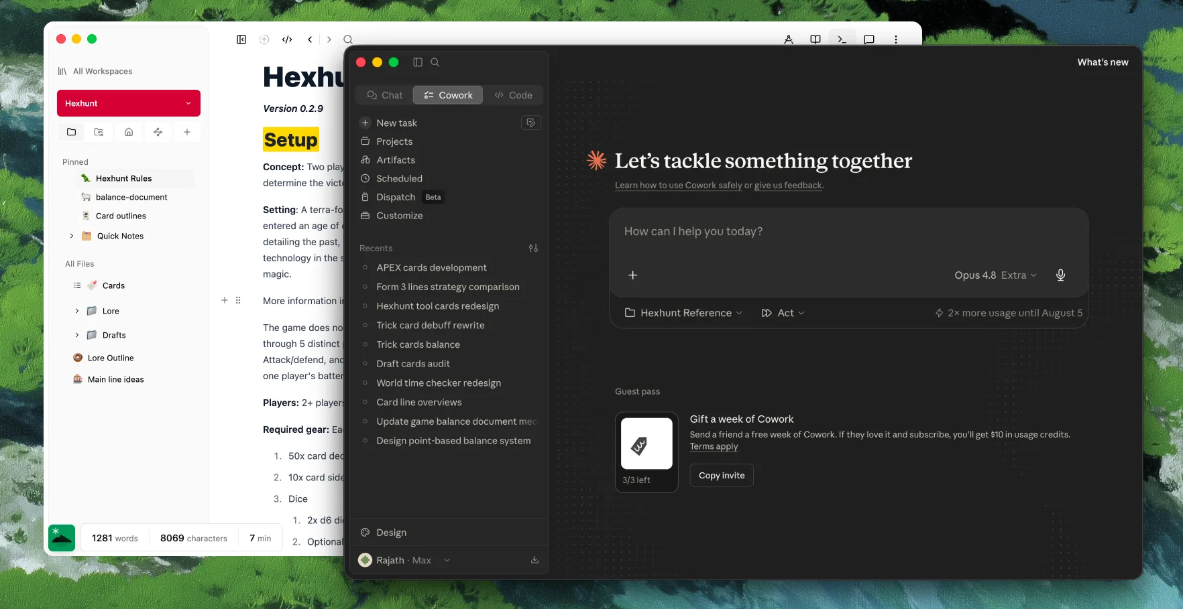The height and width of the screenshot is (609, 1183).
Task: Open comments bubble icon in notes toolbar
Action: 869,40
